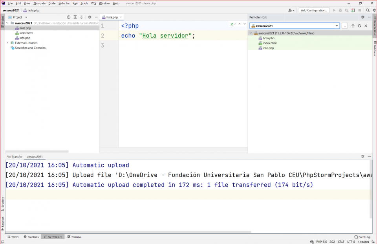Click 4 spaces indent selector
This screenshot has width=377, height=244.
click(x=363, y=242)
